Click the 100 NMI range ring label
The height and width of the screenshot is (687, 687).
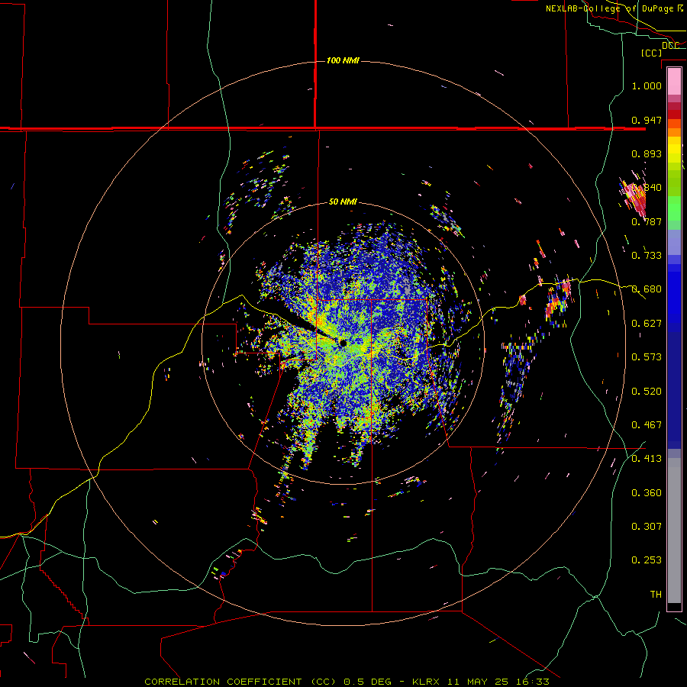343,60
